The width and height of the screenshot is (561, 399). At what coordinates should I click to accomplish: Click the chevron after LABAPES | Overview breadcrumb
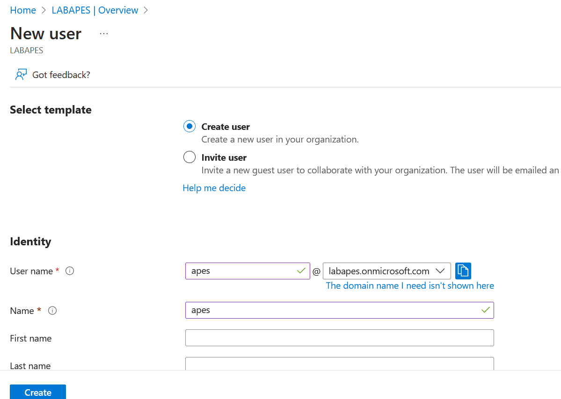coord(146,10)
